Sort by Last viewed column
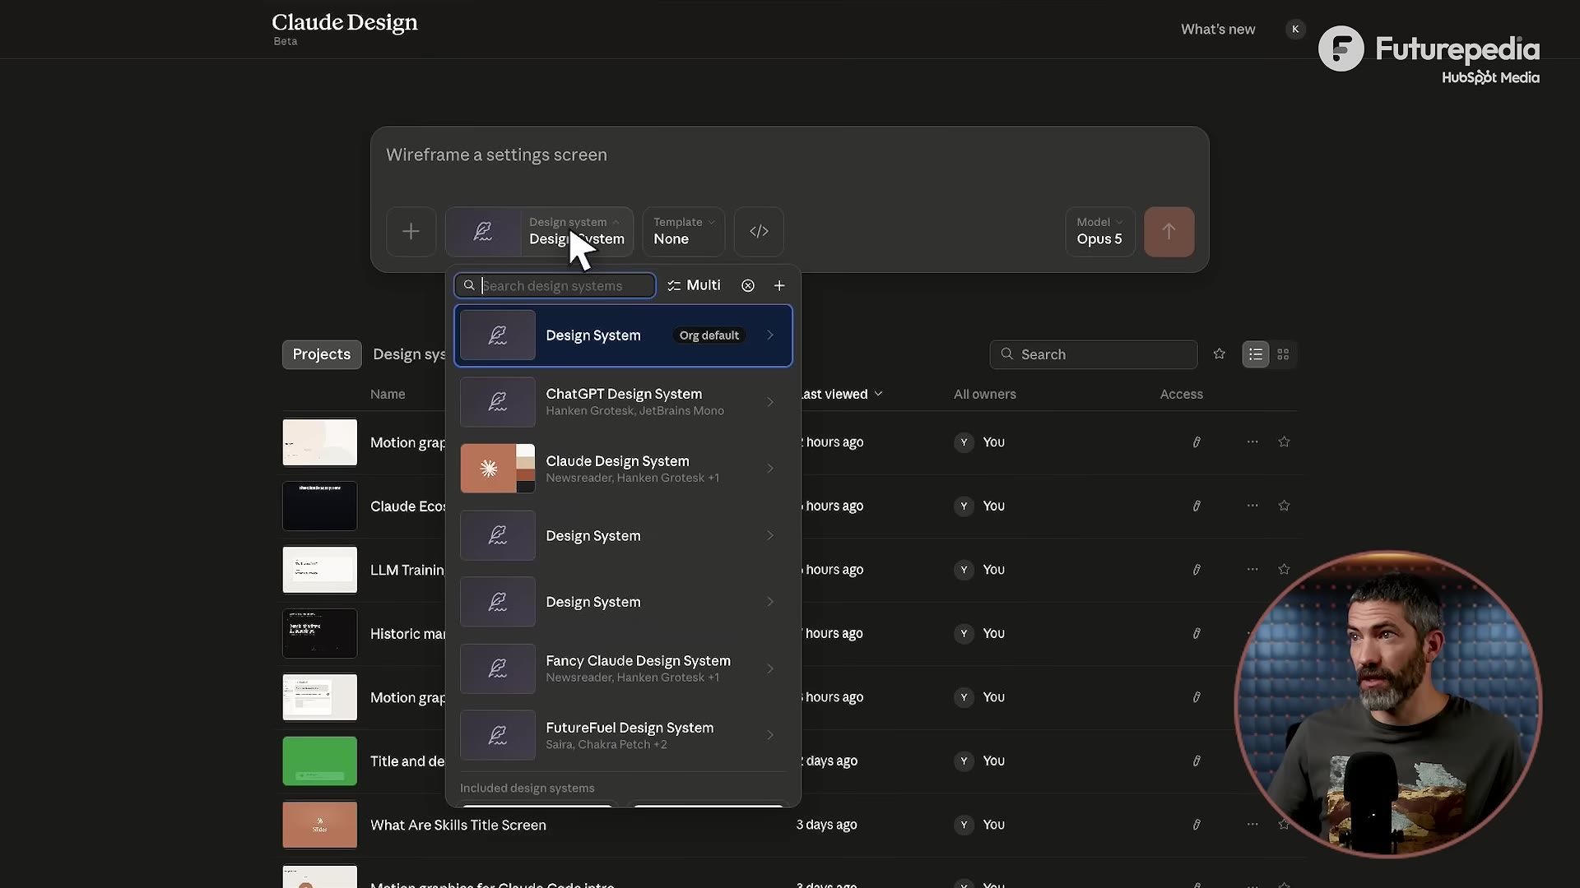 pyautogui.click(x=839, y=394)
